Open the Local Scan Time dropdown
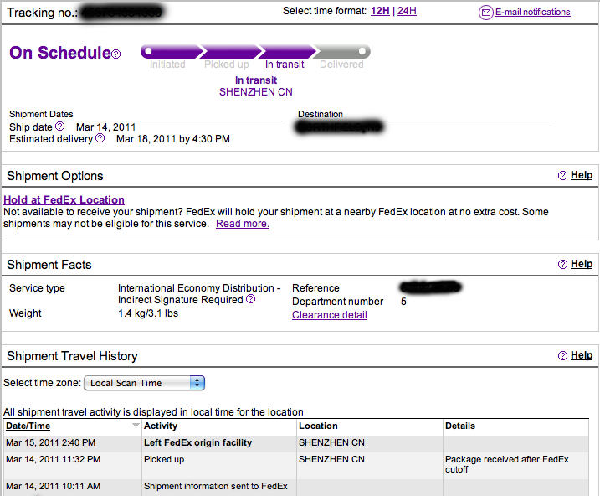 (144, 383)
